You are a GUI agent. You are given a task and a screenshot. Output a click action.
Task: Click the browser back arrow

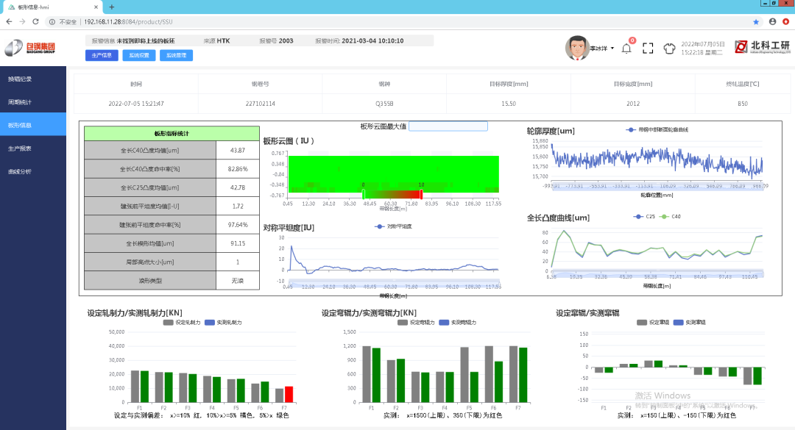(8, 22)
